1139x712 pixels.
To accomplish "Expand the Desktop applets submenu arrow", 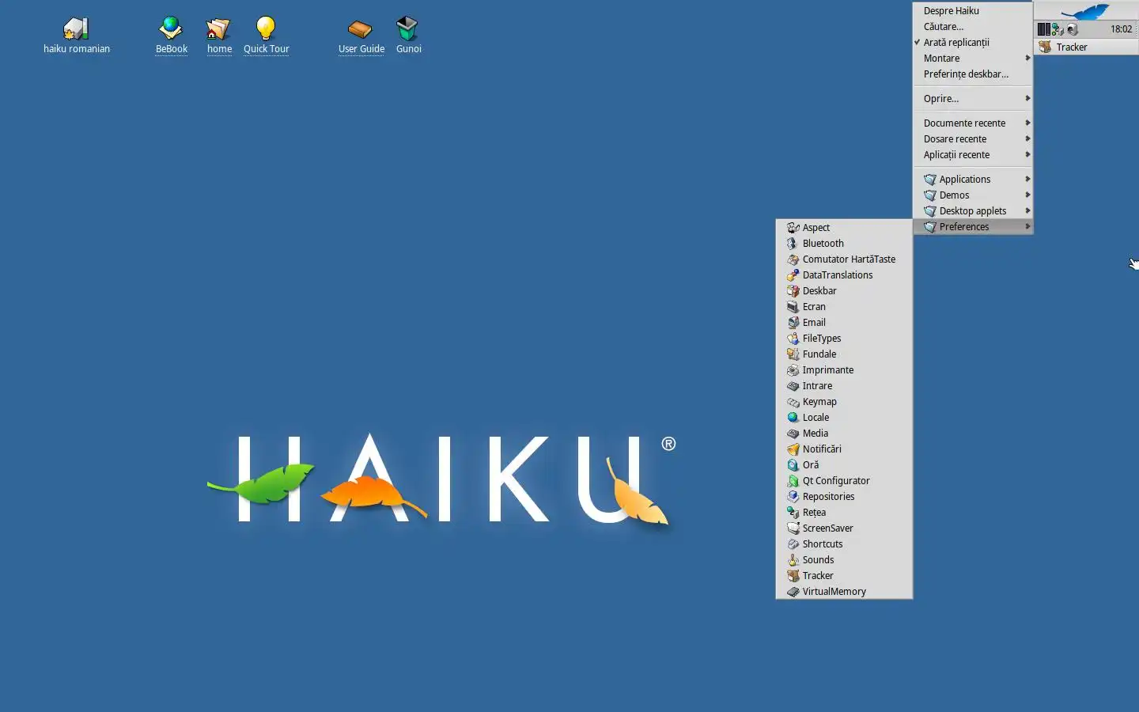I will [x=1027, y=210].
